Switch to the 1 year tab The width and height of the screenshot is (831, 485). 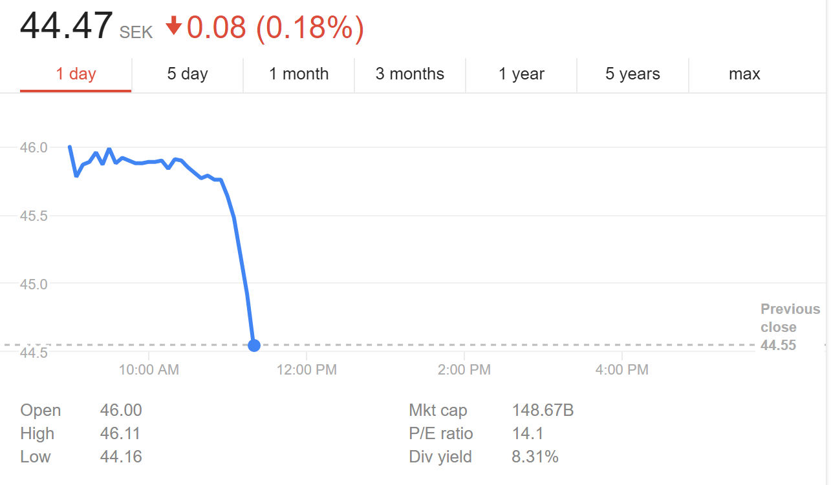521,74
